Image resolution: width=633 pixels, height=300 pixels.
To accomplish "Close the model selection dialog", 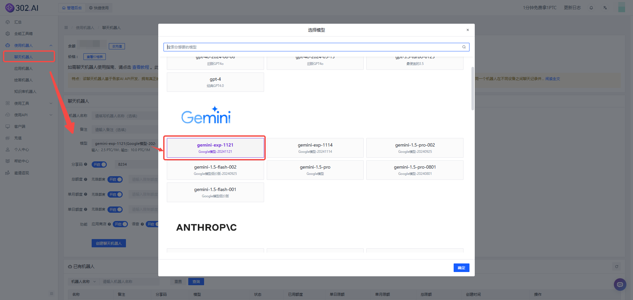I will pos(467,30).
